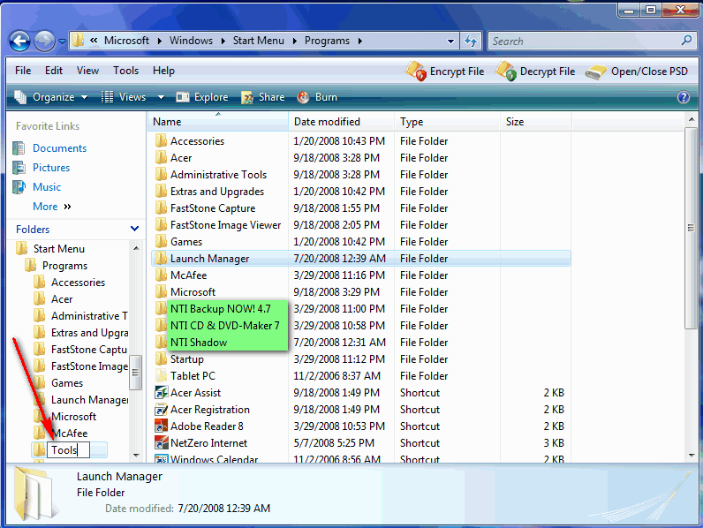Click the Views toolbar button
The width and height of the screenshot is (703, 528).
tap(125, 97)
